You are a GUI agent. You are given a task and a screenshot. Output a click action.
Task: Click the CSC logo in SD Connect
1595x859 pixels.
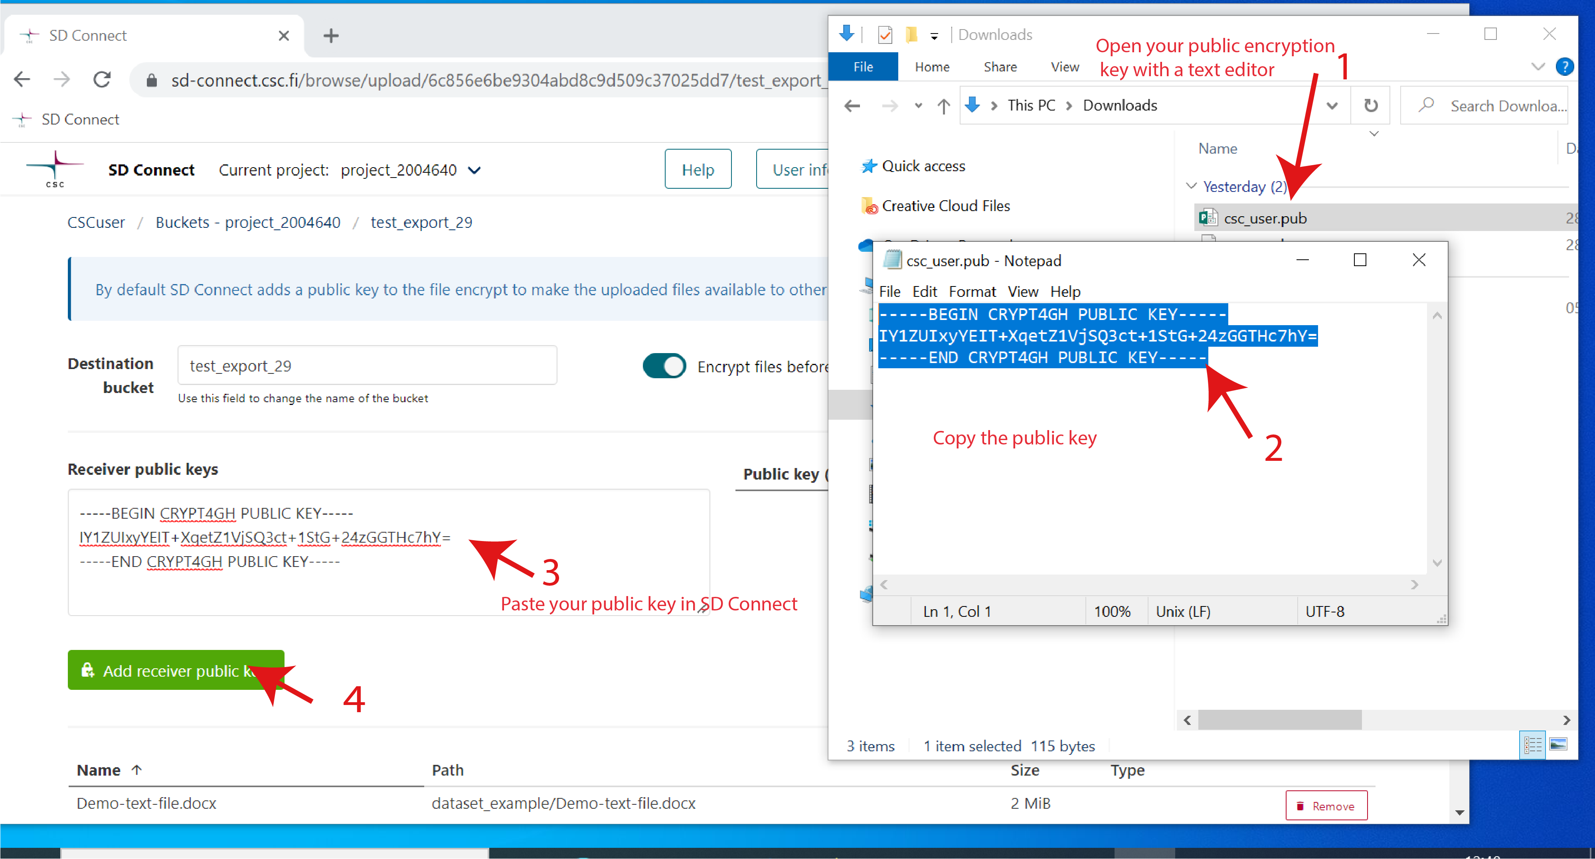coord(55,170)
